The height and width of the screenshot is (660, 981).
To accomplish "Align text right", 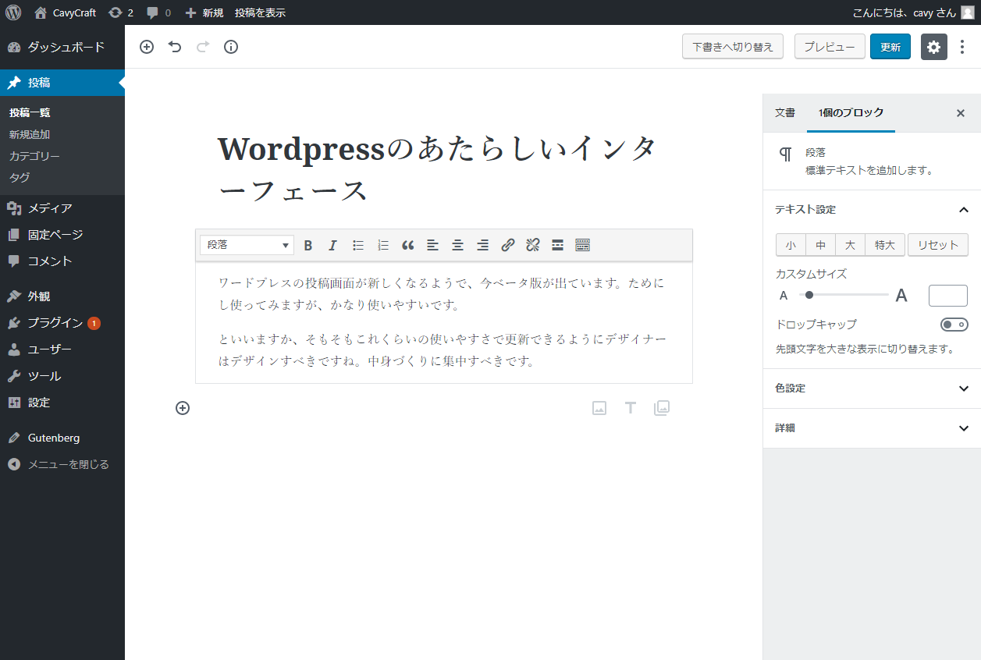I will (482, 245).
